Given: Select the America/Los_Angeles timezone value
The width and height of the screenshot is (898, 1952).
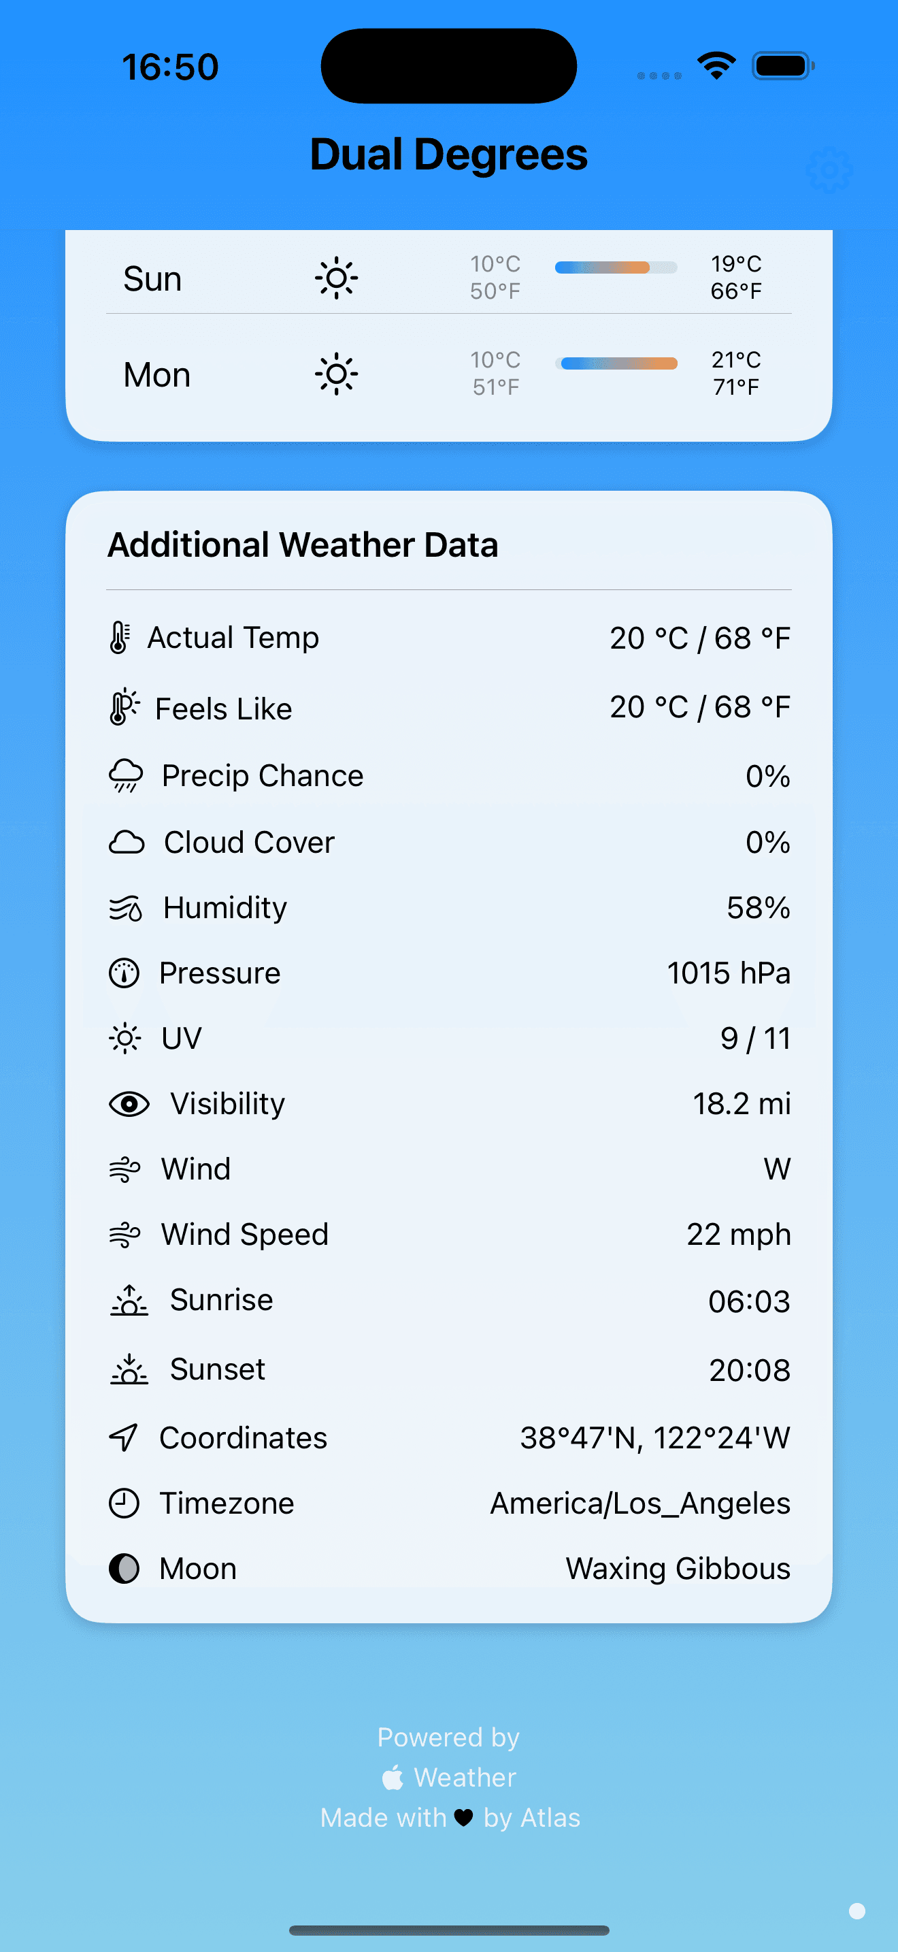Looking at the screenshot, I should pyautogui.click(x=641, y=1503).
